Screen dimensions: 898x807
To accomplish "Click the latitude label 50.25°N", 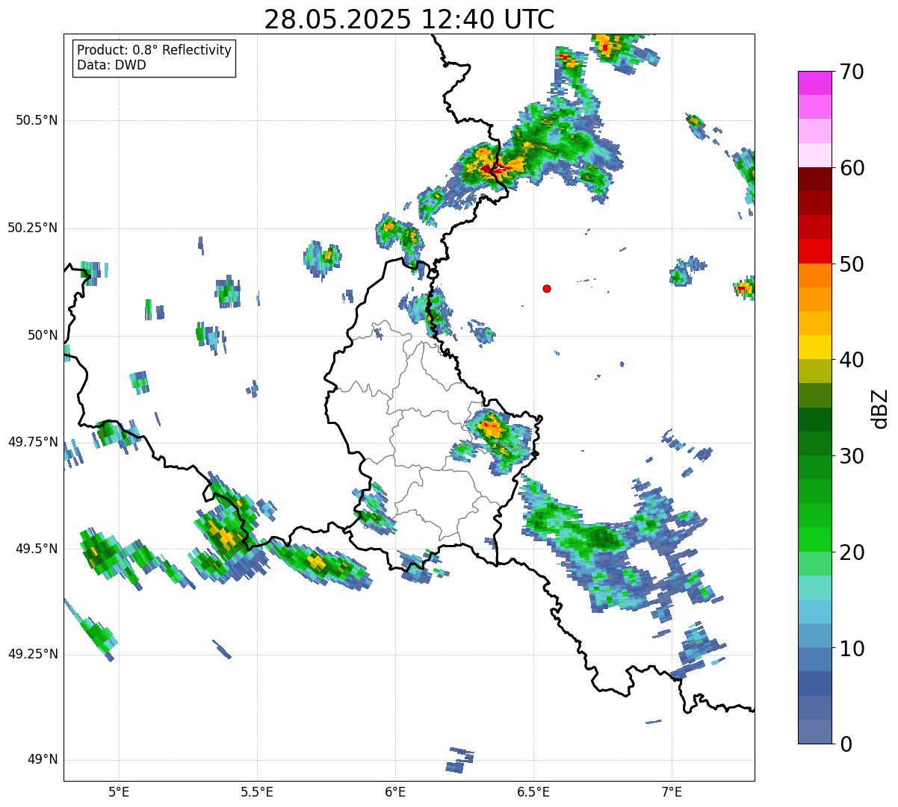I will [x=33, y=228].
